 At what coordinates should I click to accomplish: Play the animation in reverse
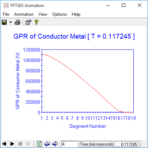(4, 144)
